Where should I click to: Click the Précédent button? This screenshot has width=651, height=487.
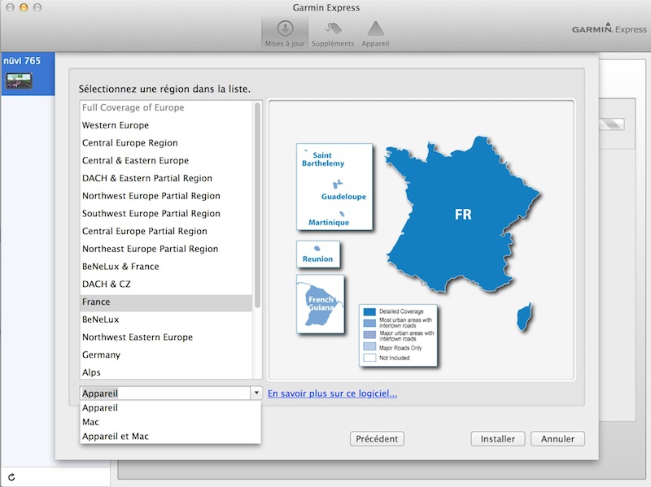tap(377, 439)
